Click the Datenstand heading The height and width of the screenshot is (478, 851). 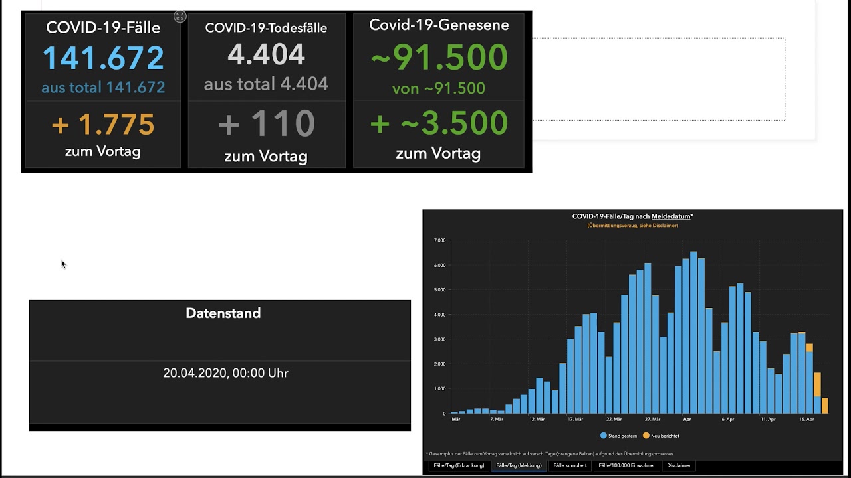point(223,313)
